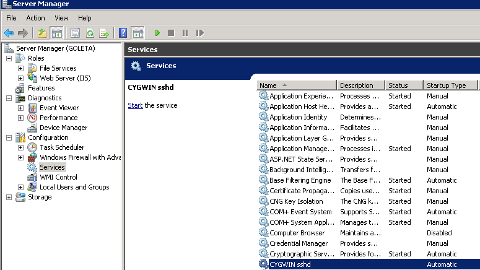
Task: Click the Local Users and Groups icon
Action: click(32, 187)
